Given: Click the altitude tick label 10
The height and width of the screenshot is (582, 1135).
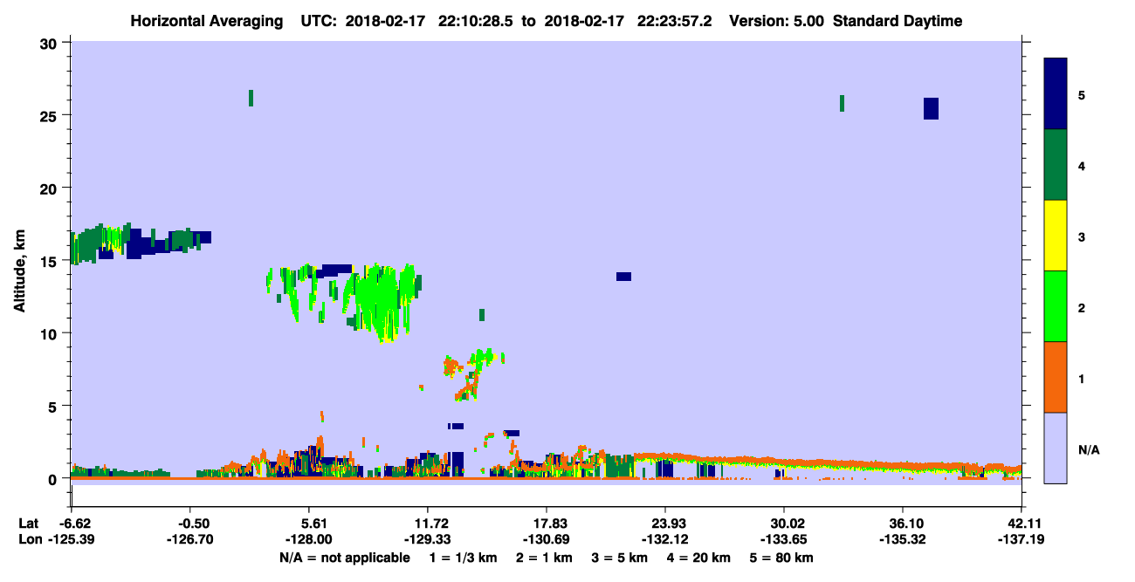Looking at the screenshot, I should tap(51, 333).
